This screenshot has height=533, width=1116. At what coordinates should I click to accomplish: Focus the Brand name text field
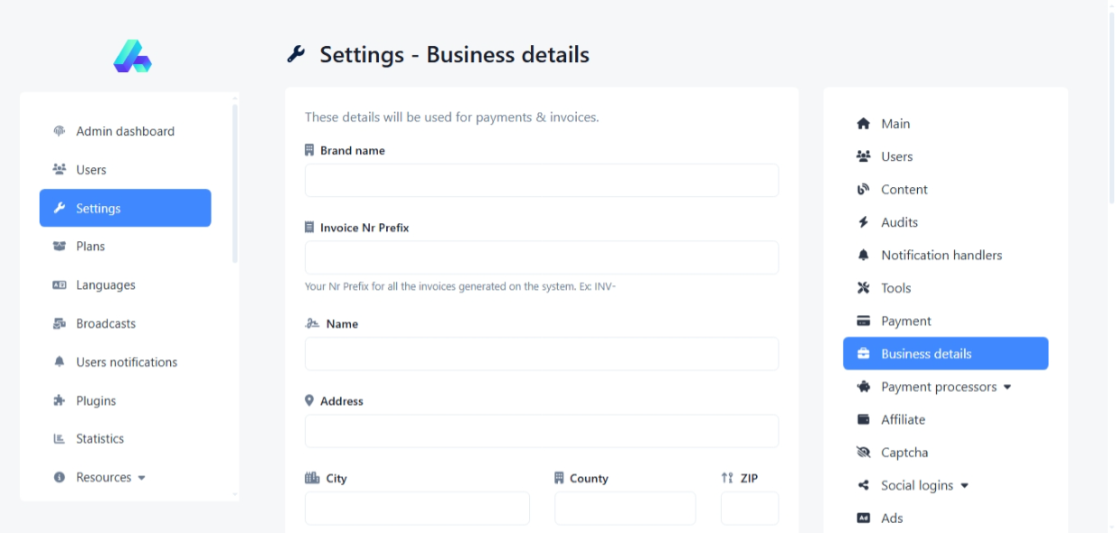tap(541, 181)
